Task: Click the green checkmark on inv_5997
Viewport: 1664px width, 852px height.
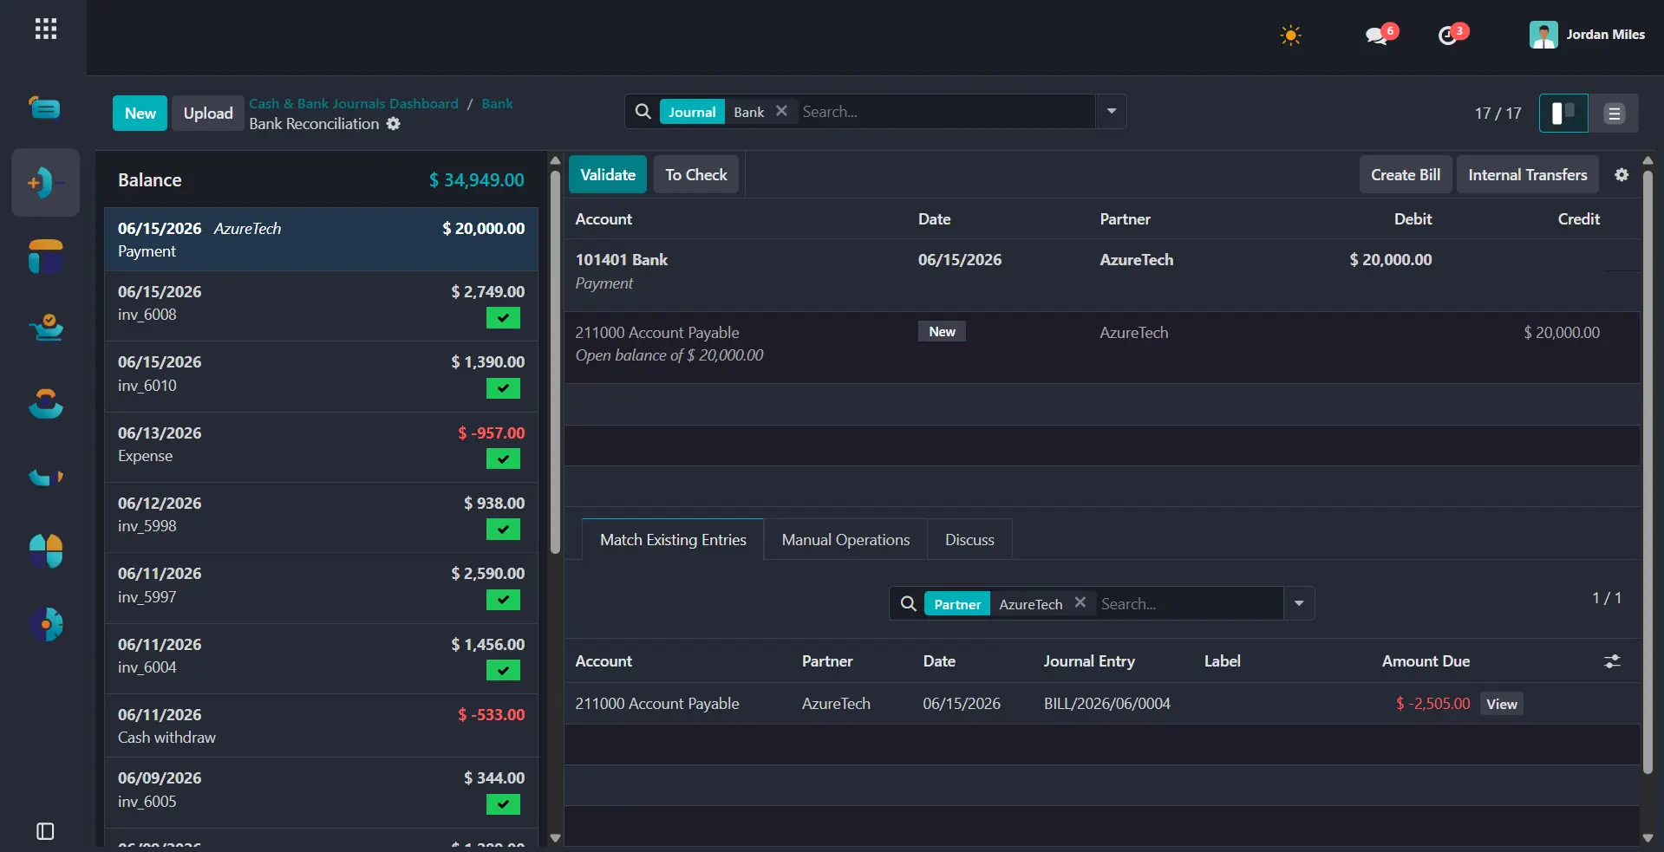Action: 503,600
